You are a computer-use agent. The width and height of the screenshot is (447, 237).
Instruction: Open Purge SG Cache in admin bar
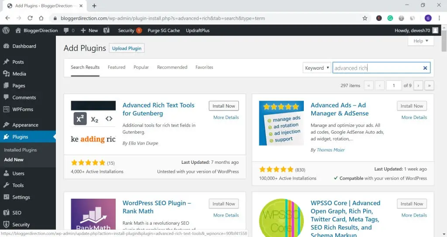(164, 30)
